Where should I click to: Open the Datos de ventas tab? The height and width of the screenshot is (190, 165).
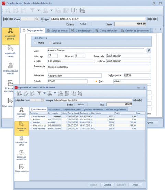[57, 31]
